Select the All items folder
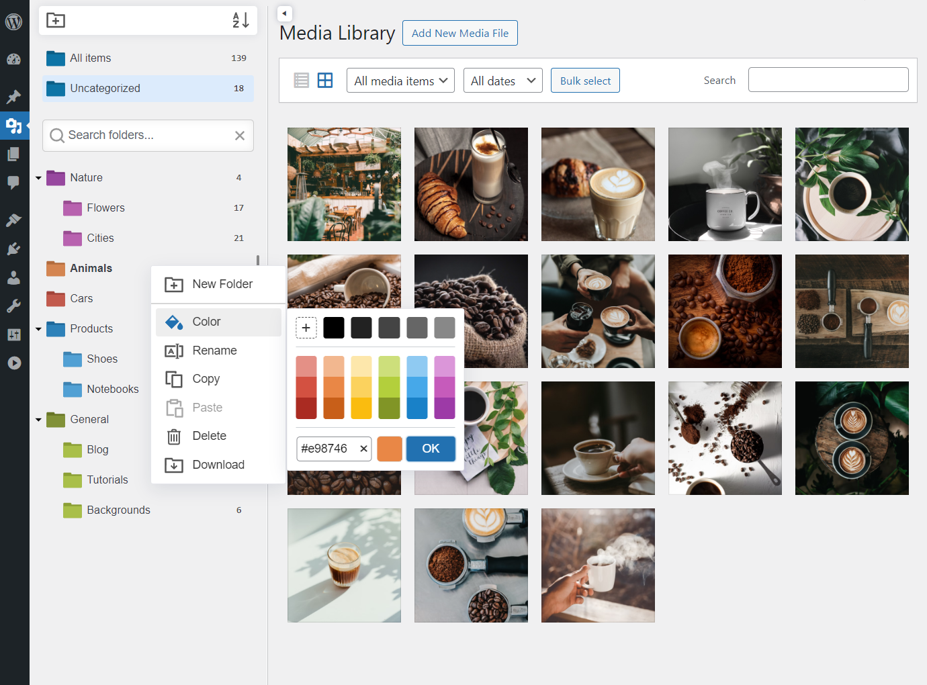The height and width of the screenshot is (685, 927). click(x=148, y=58)
